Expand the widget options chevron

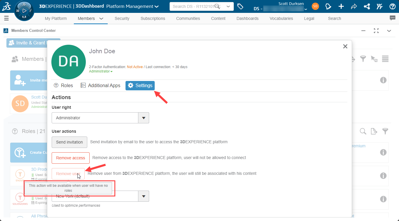coord(389,31)
